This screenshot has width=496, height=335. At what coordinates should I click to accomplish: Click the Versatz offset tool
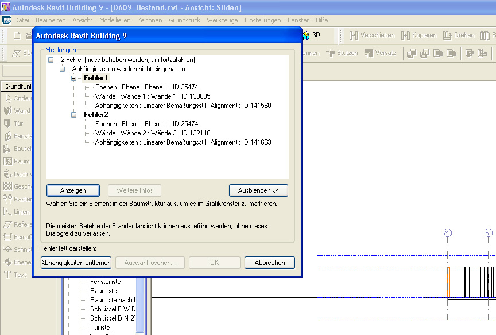click(x=380, y=53)
